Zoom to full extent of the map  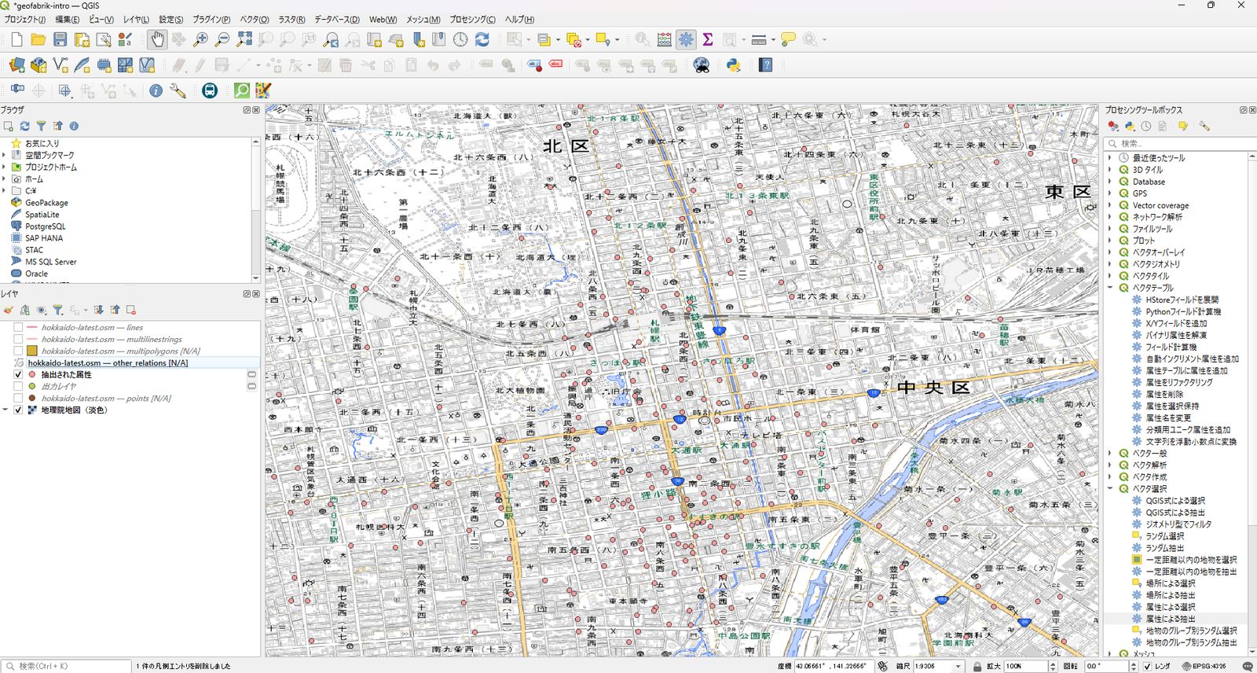click(244, 39)
